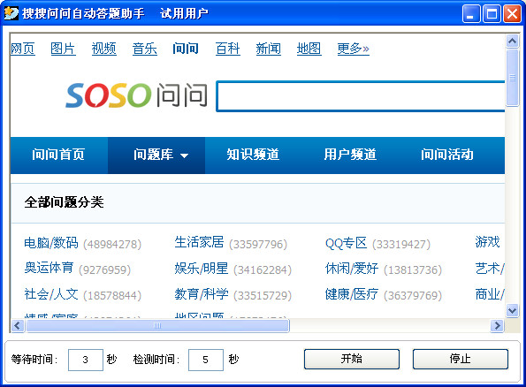
Task: Close the 搜搜问问 helper window
Action: tap(512, 14)
